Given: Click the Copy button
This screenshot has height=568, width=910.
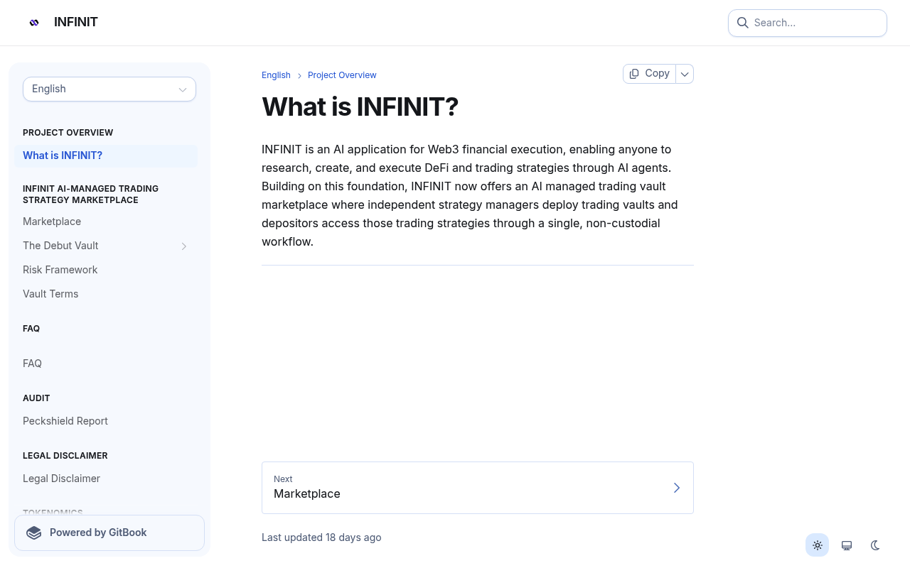Looking at the screenshot, I should click(x=650, y=74).
